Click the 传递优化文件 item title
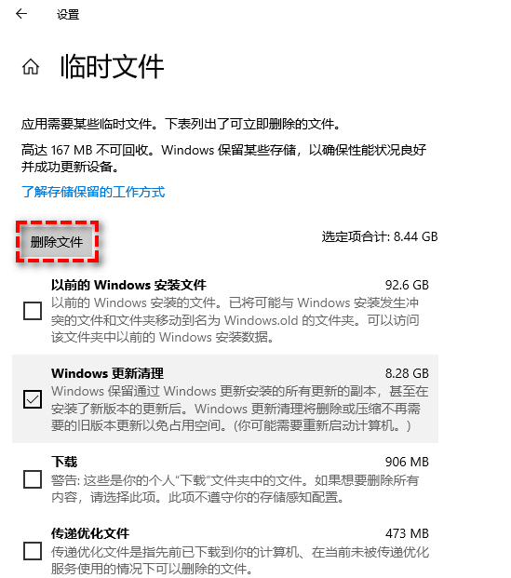The width and height of the screenshot is (511, 578). pyautogui.click(x=90, y=533)
